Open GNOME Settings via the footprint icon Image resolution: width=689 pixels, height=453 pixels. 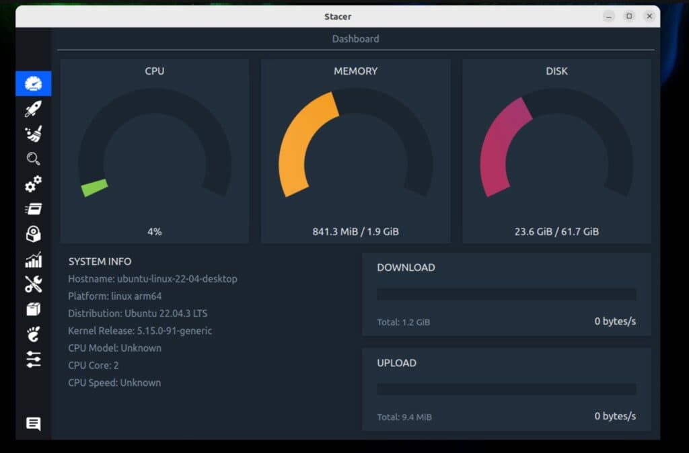[x=32, y=334]
